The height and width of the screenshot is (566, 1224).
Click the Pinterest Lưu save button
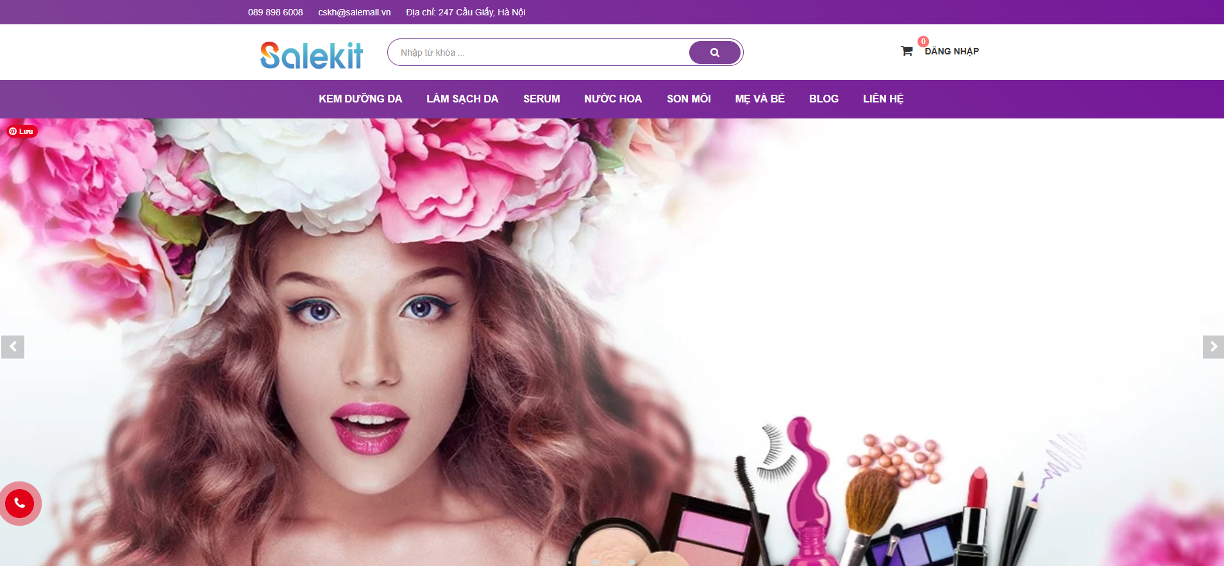[22, 131]
